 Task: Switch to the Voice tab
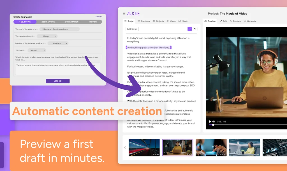(x=171, y=21)
